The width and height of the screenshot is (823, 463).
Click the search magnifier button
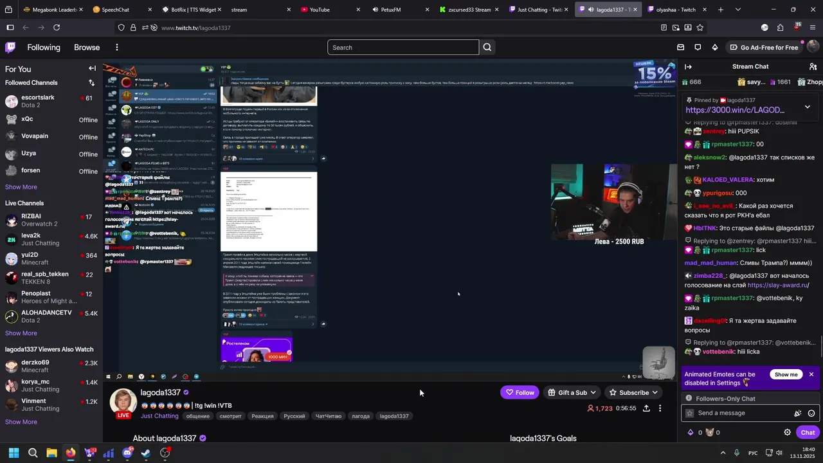[x=487, y=47]
